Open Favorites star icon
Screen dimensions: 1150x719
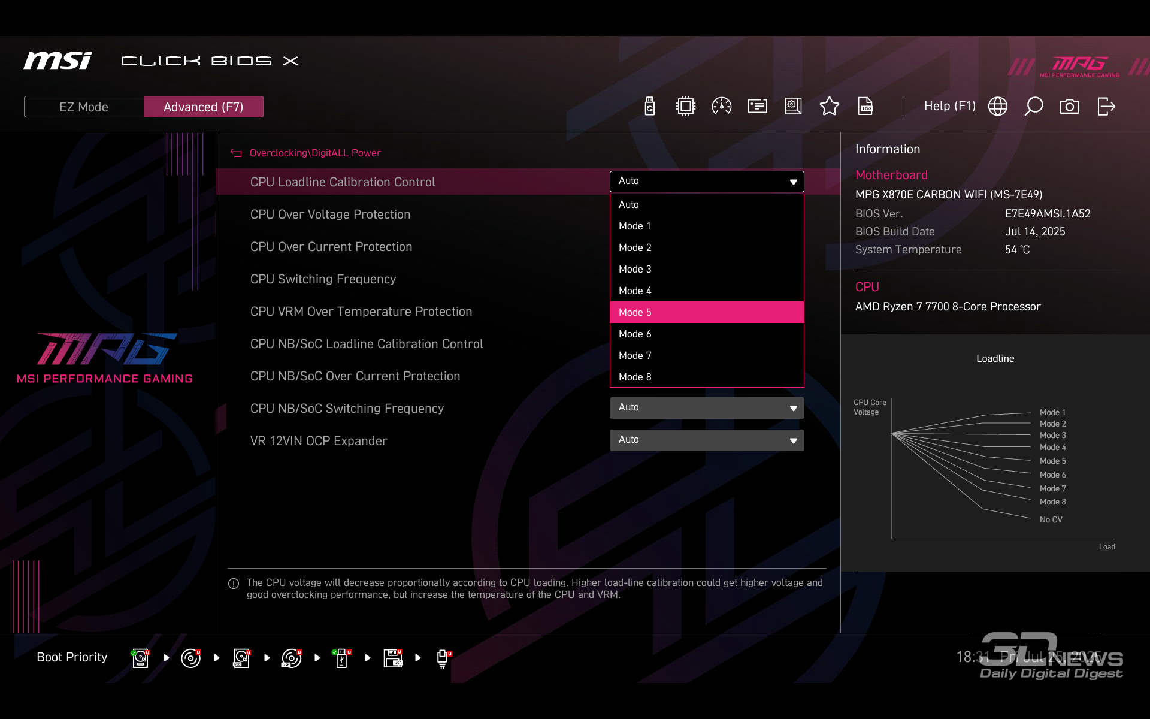(830, 107)
